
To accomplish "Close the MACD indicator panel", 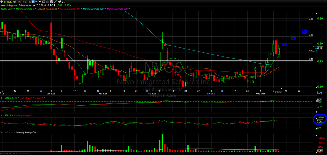I will [x=2, y=98].
